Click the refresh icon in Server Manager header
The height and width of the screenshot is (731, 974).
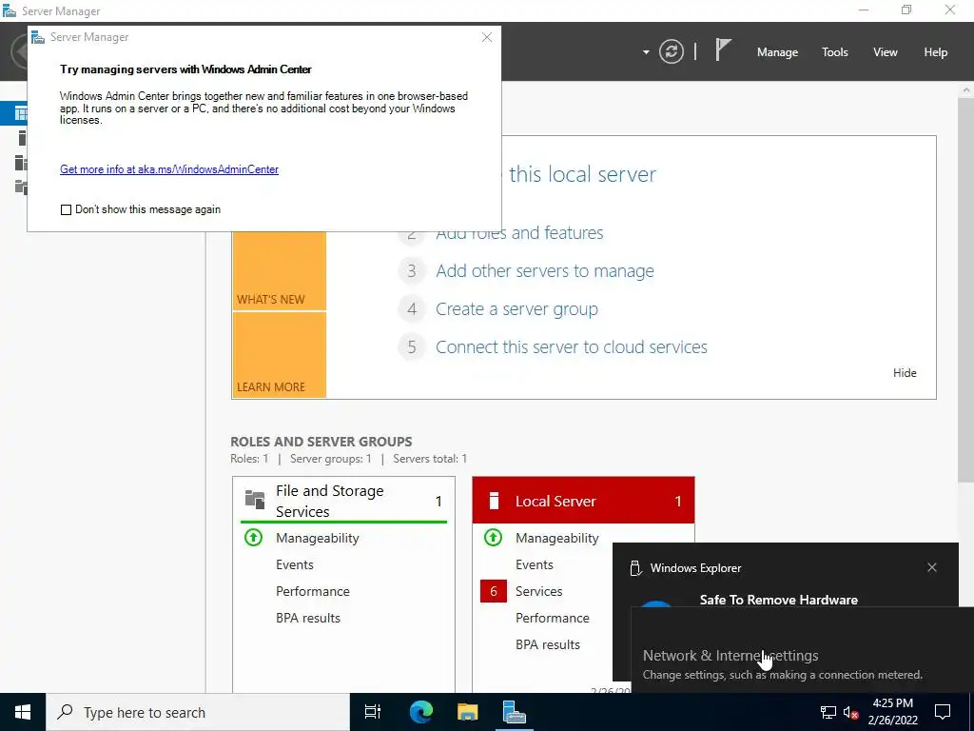[671, 51]
